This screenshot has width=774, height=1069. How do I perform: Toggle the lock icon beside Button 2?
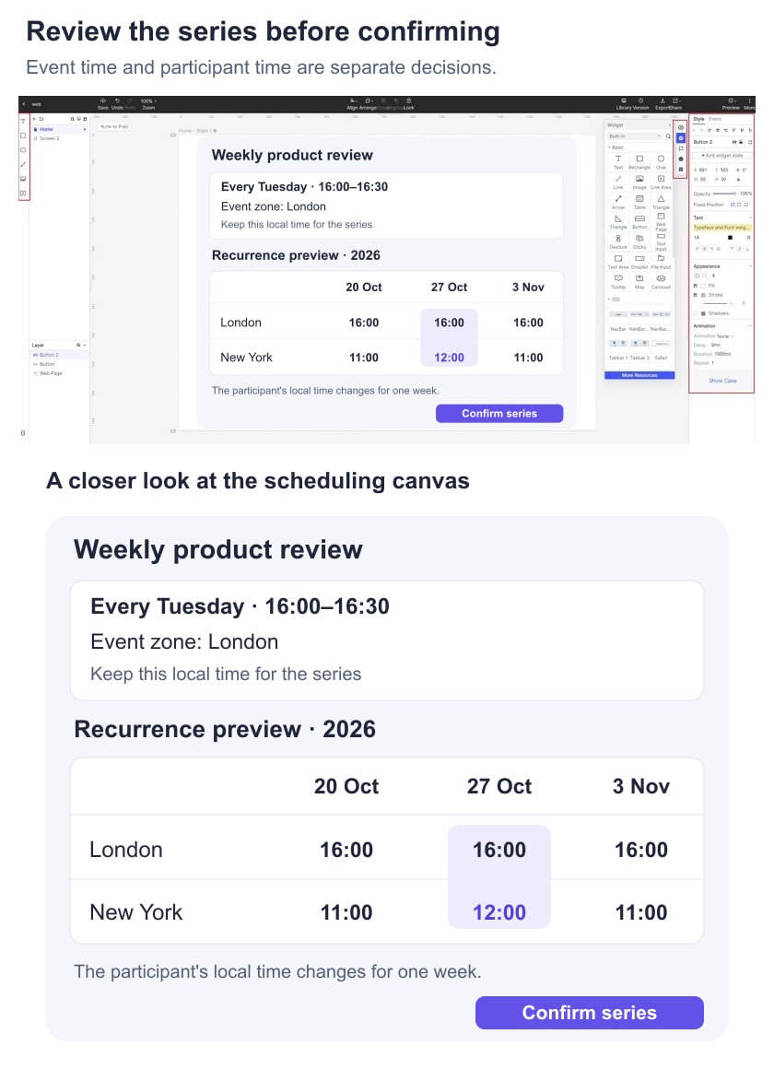(x=741, y=142)
